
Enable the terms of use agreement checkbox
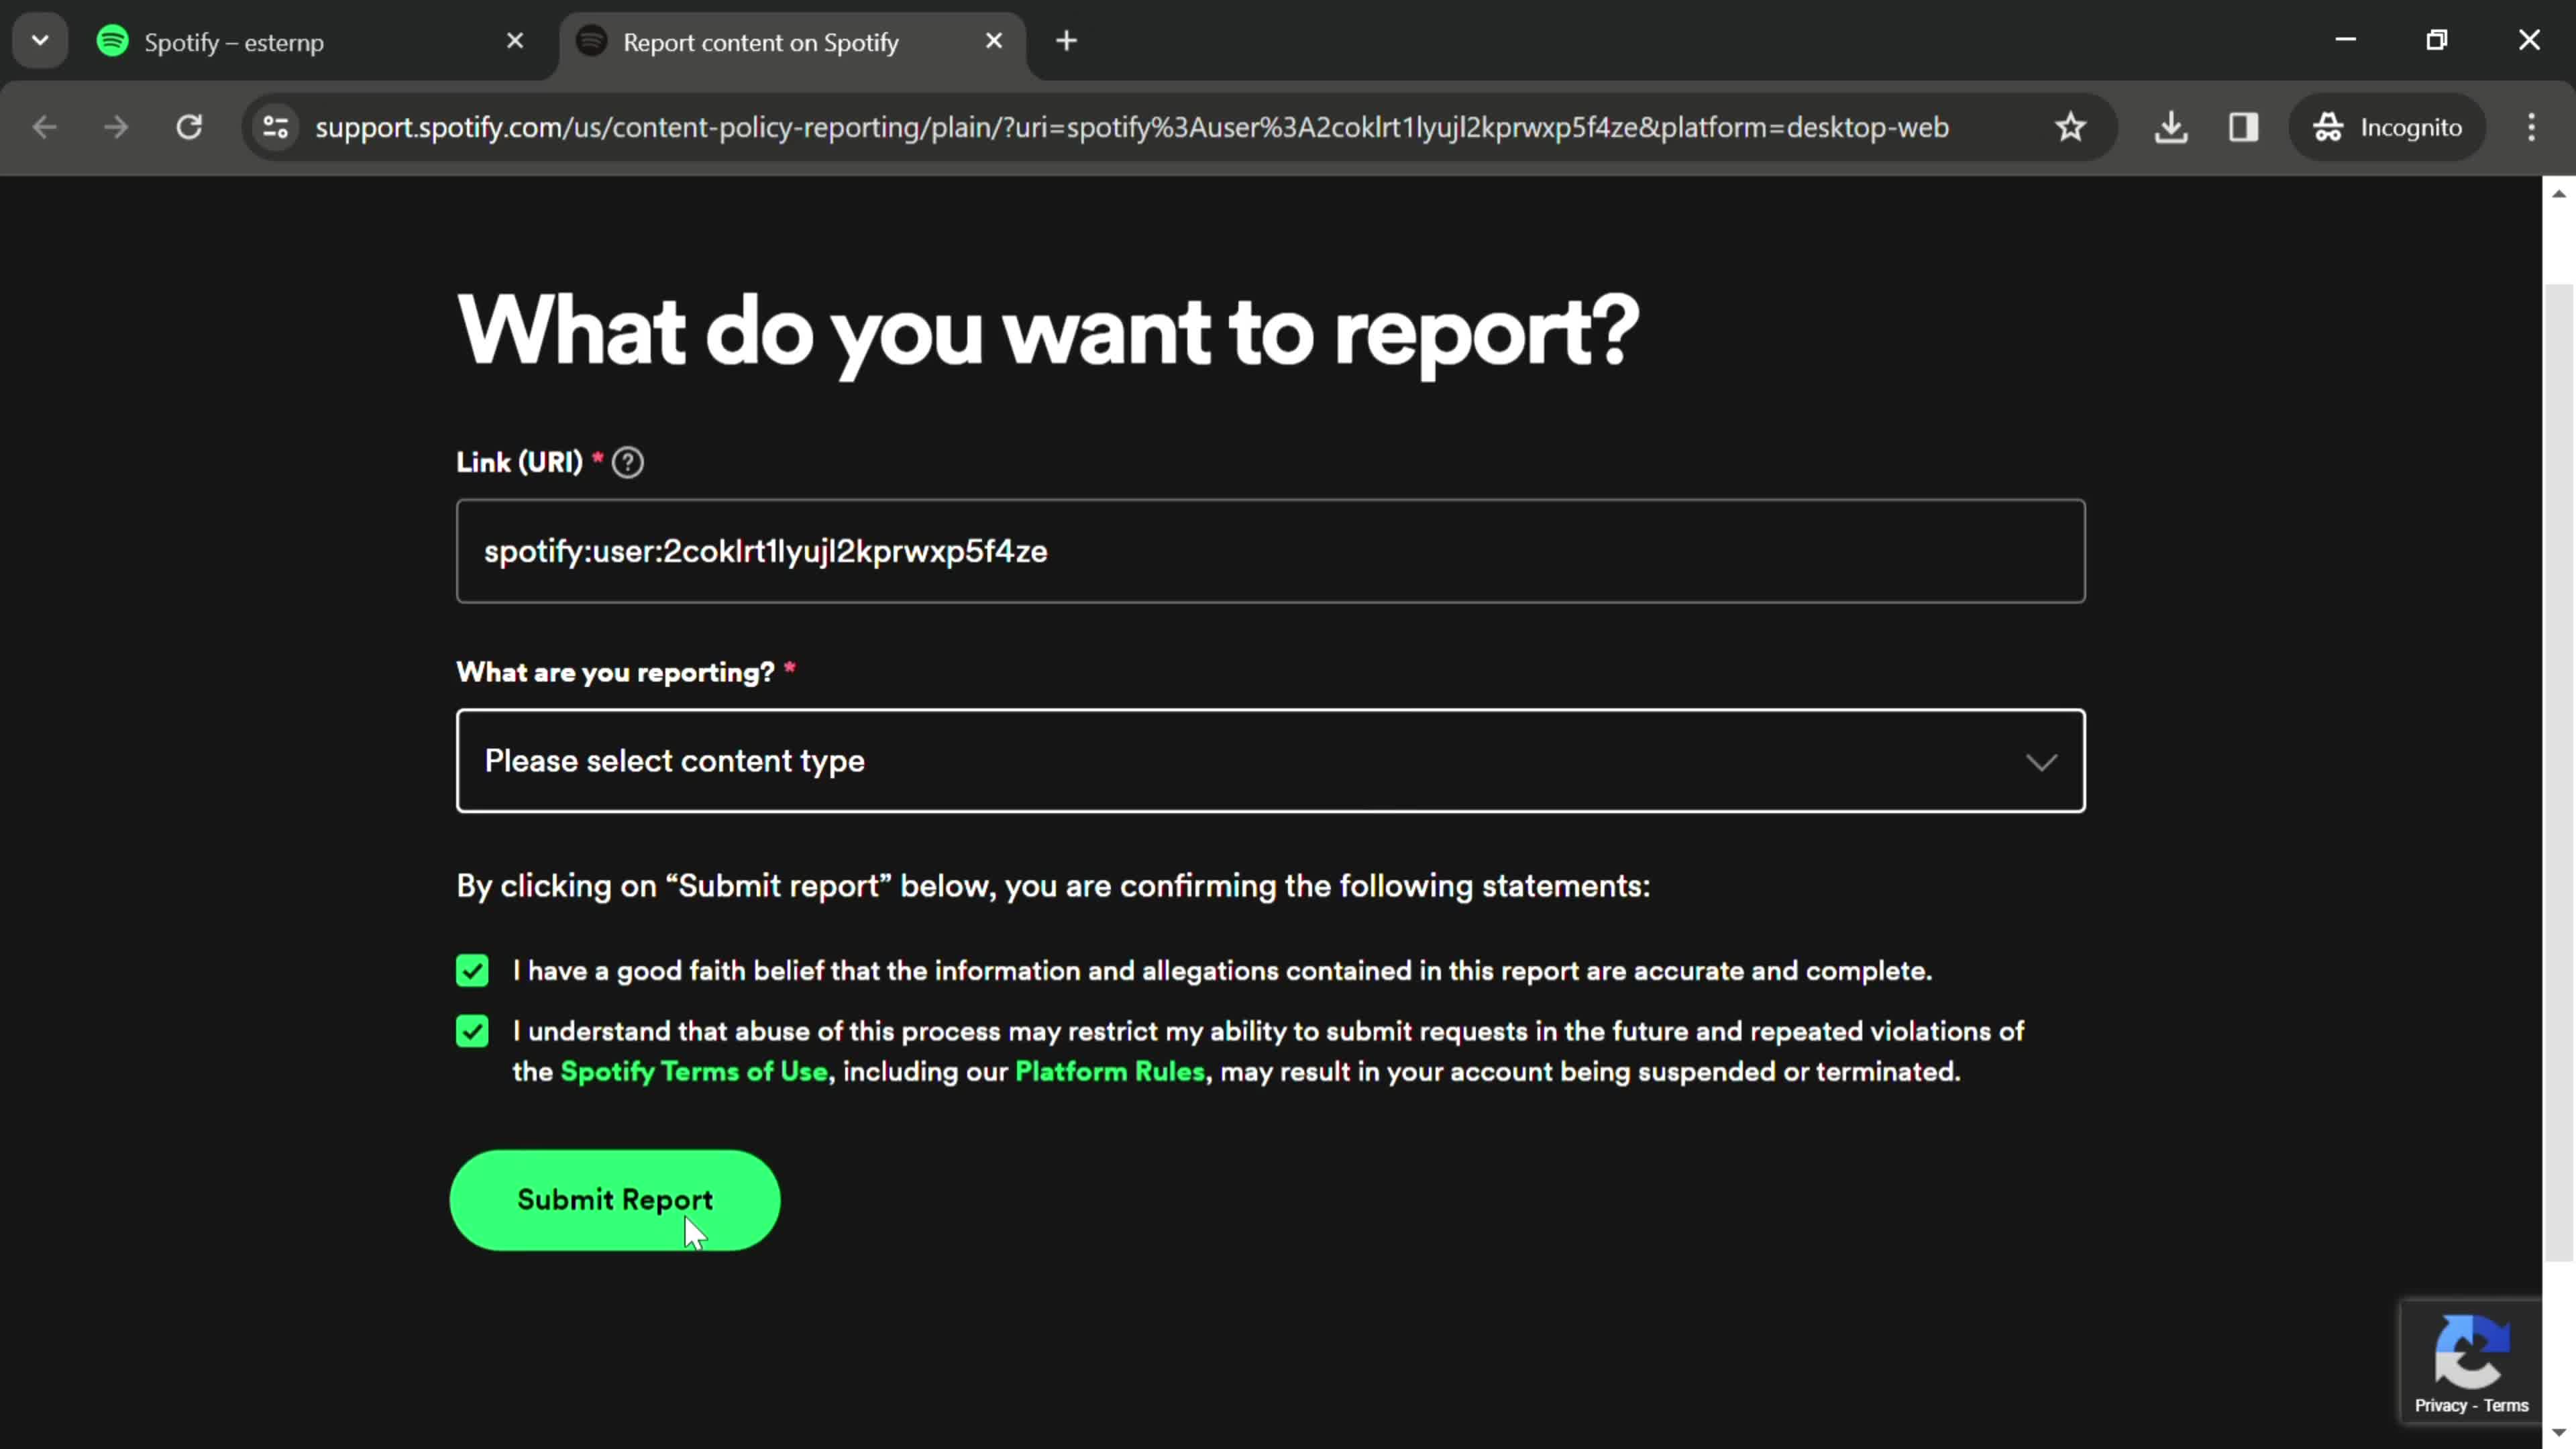[x=472, y=1032]
